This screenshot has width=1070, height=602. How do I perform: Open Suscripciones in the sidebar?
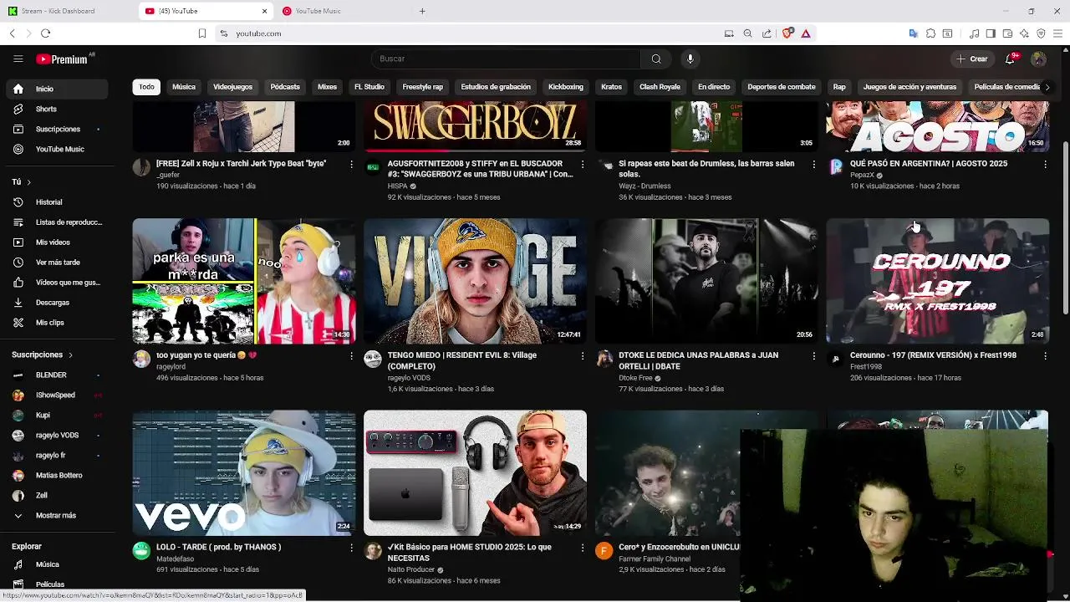click(57, 129)
